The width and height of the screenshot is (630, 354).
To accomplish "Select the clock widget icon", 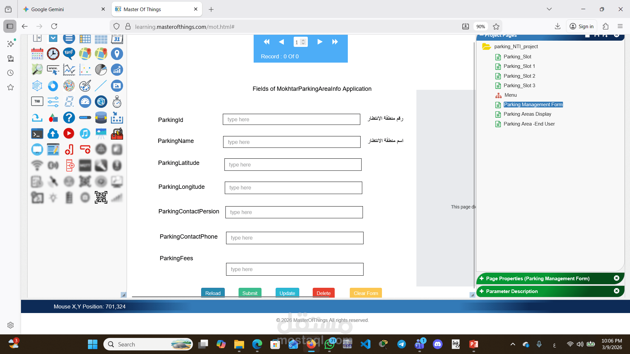I will pyautogui.click(x=53, y=54).
